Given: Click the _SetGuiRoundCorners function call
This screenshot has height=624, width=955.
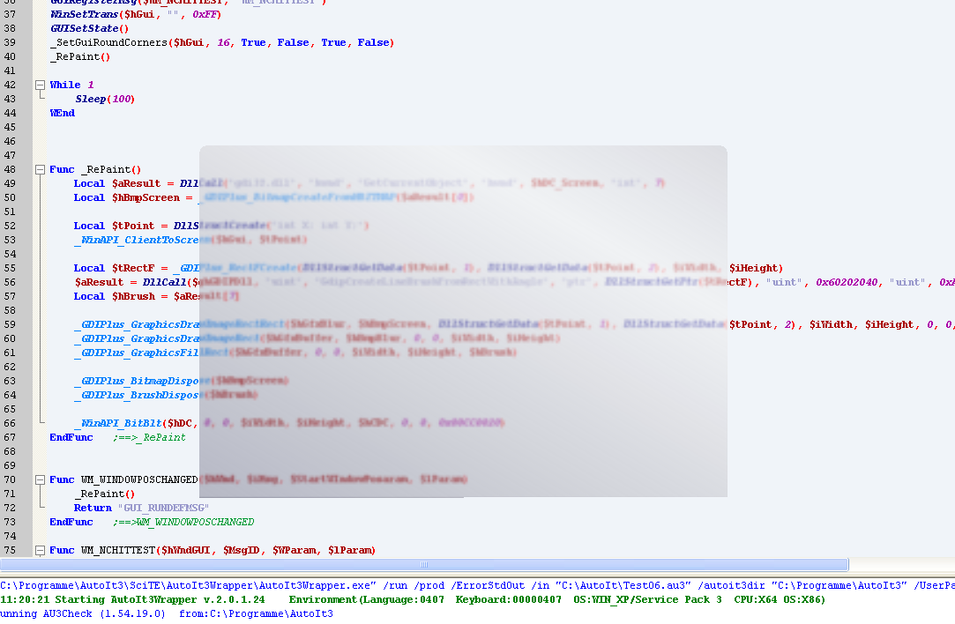Looking at the screenshot, I should [109, 42].
